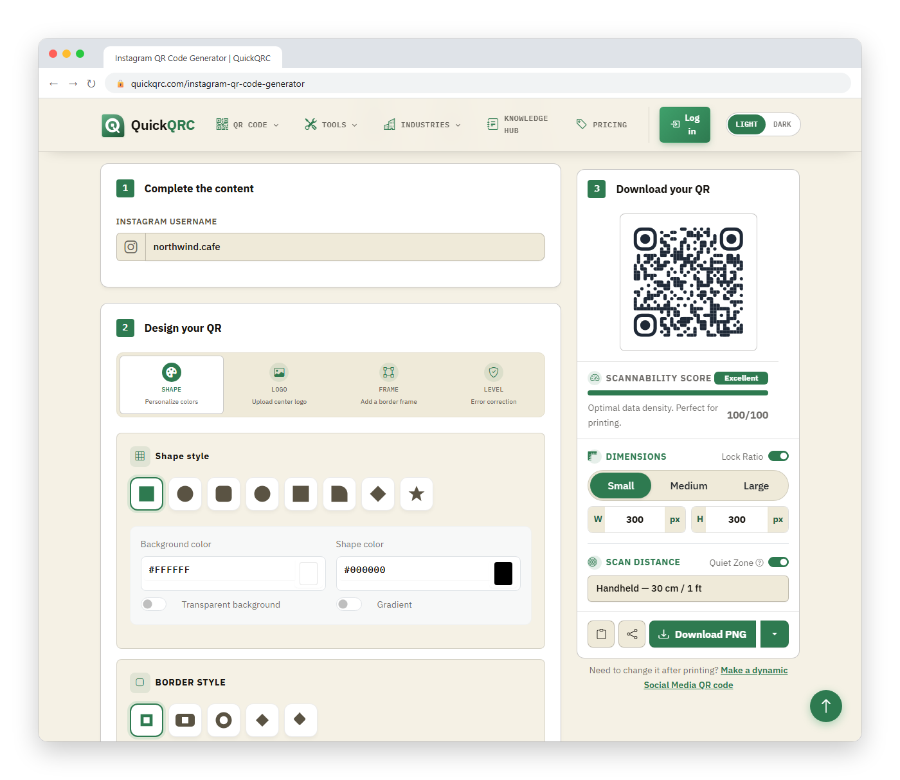The image size is (900, 780).
Task: Open the download format dropdown arrow
Action: [x=775, y=634]
